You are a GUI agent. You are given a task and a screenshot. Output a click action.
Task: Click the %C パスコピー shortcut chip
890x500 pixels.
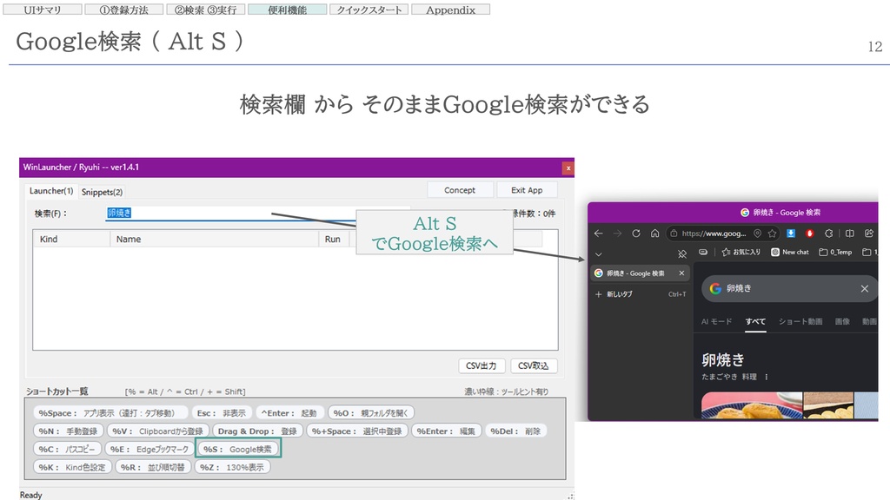tap(67, 450)
